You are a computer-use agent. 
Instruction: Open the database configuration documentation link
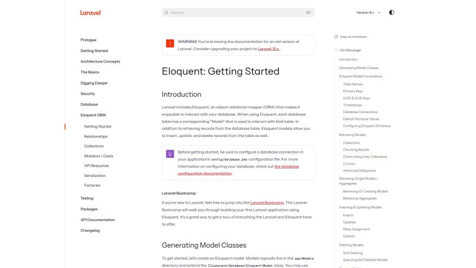coord(239,170)
